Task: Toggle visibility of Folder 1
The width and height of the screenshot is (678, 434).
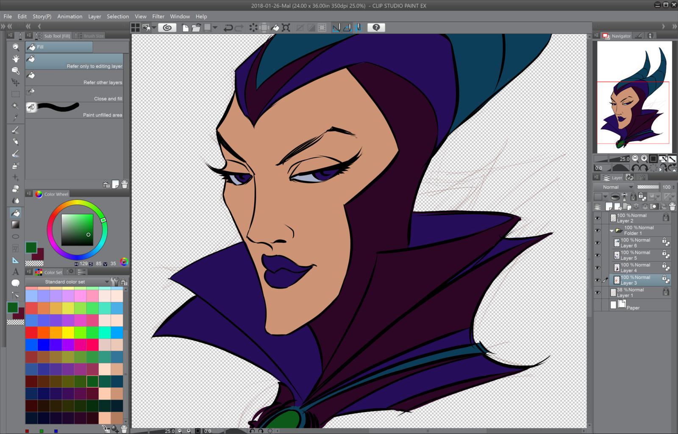Action: (597, 231)
